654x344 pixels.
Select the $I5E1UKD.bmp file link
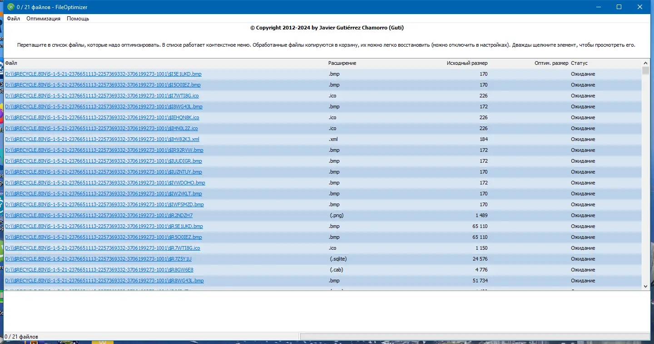(x=103, y=74)
